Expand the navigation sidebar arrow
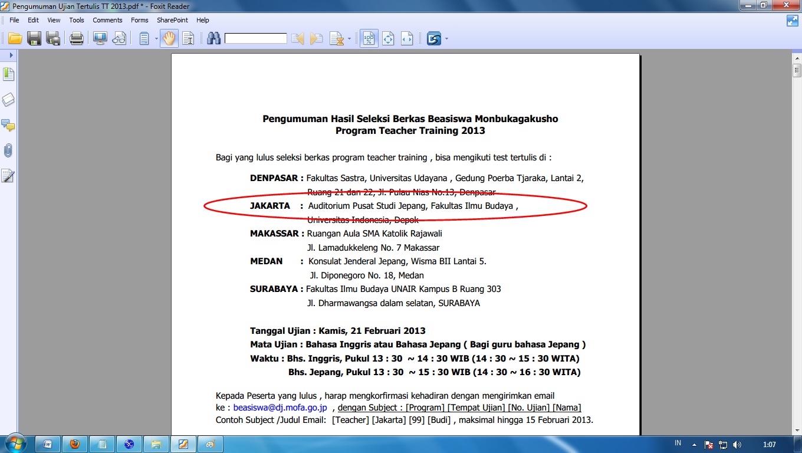 click(x=11, y=55)
